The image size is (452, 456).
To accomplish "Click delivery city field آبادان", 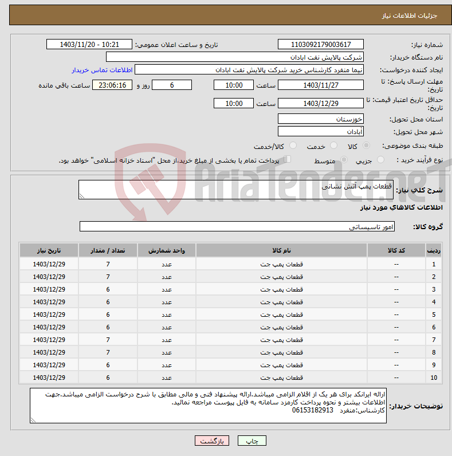I will click(x=321, y=131).
